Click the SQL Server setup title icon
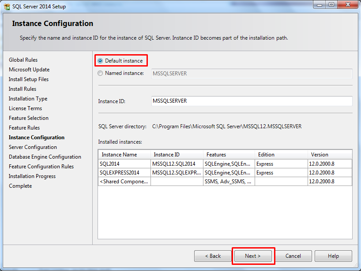The image size is (361, 271). 7,7
